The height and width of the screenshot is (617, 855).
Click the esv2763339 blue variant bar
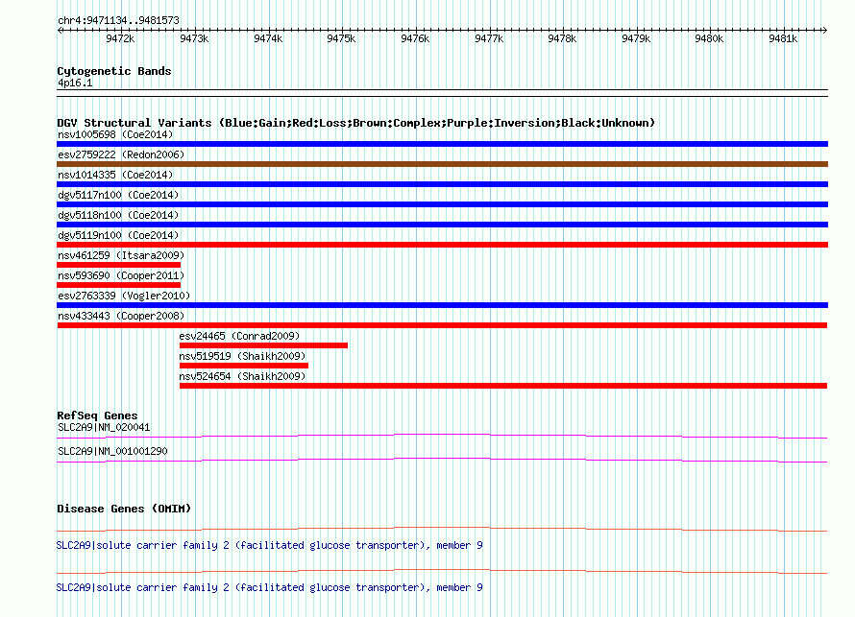tap(442, 305)
